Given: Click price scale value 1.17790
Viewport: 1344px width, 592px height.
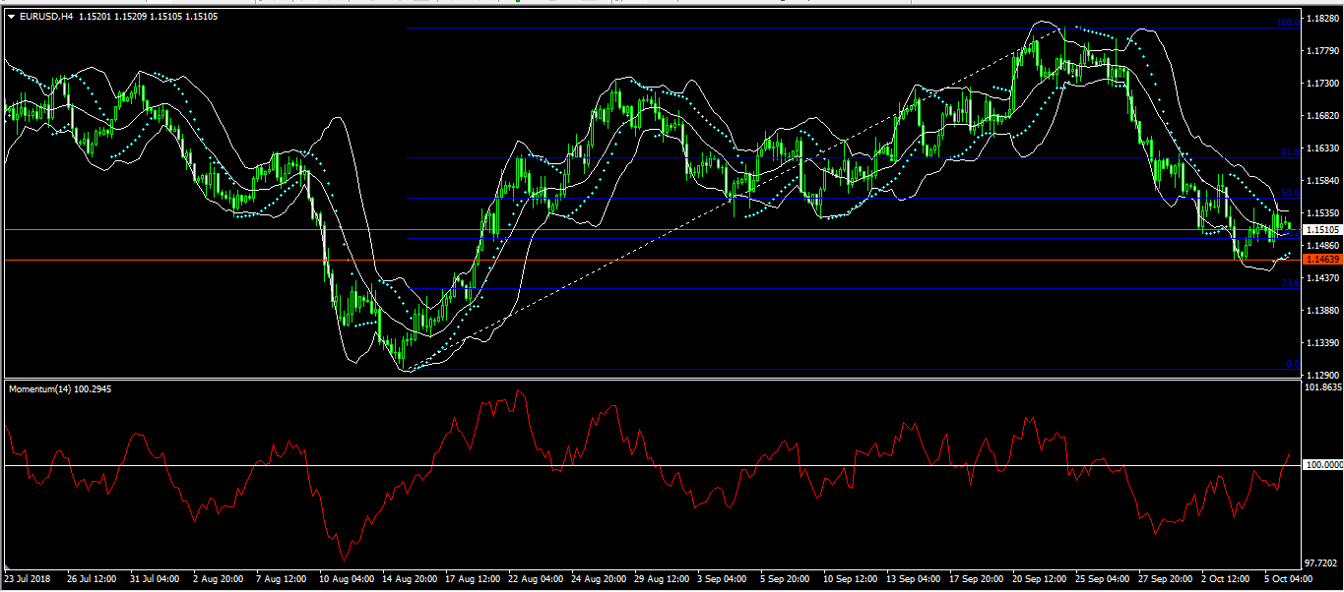Looking at the screenshot, I should pos(1321,50).
